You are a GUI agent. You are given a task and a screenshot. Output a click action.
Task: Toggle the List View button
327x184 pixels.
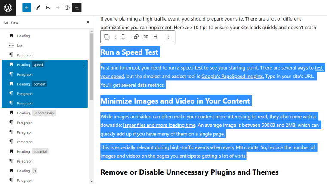coord(77,8)
